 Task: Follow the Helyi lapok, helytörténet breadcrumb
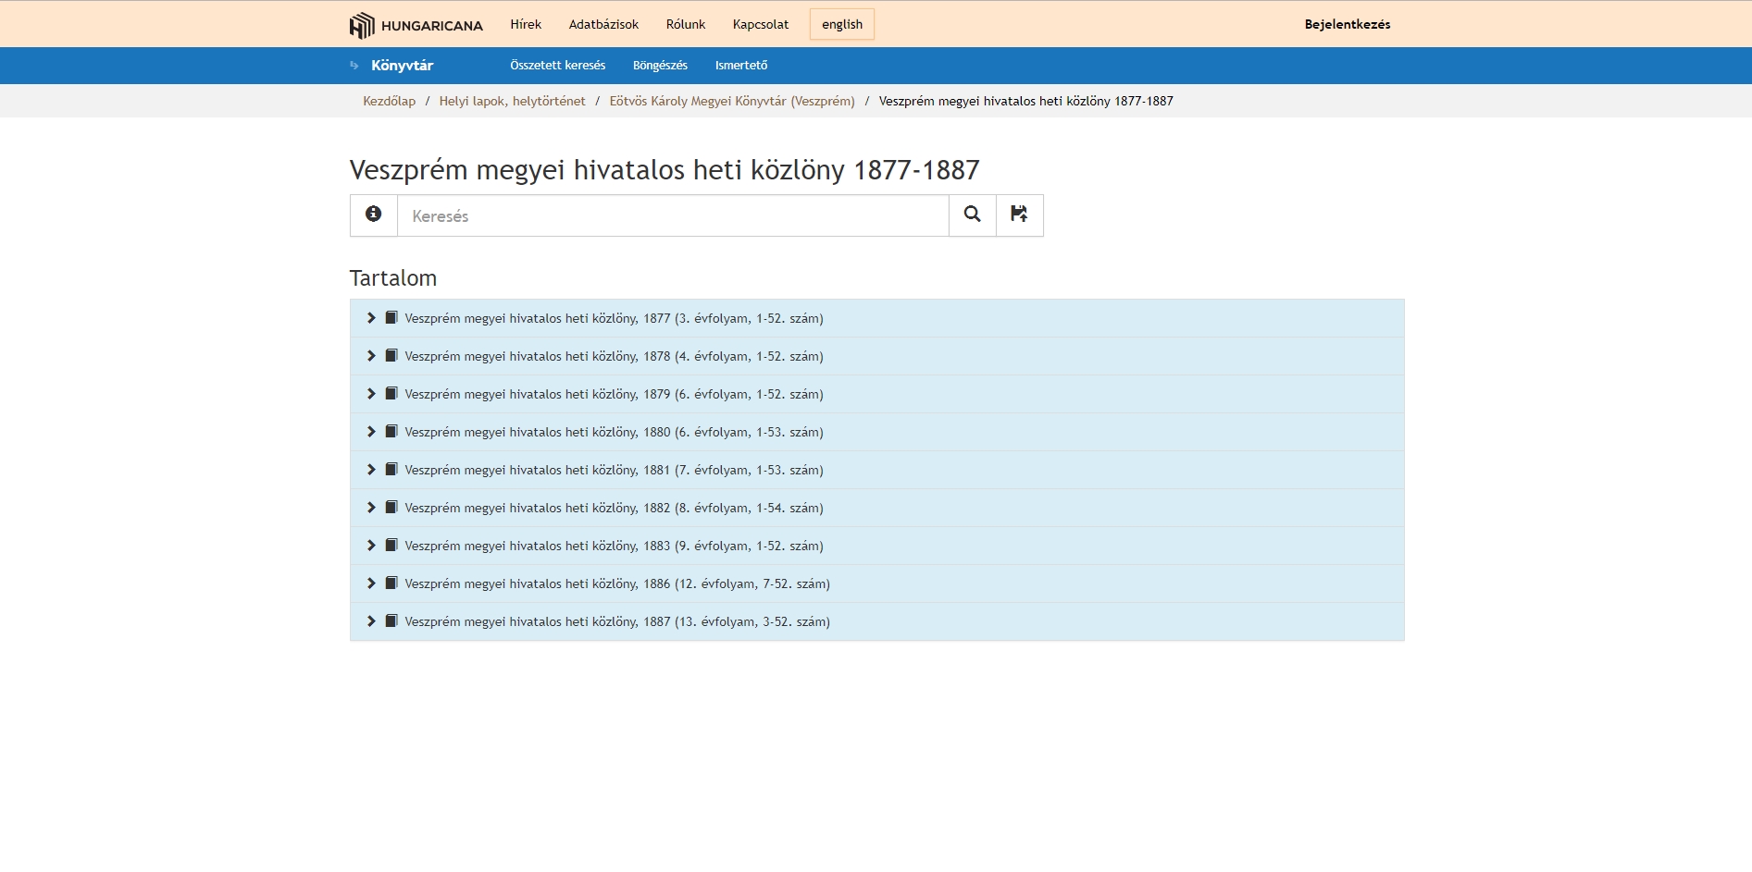513,101
